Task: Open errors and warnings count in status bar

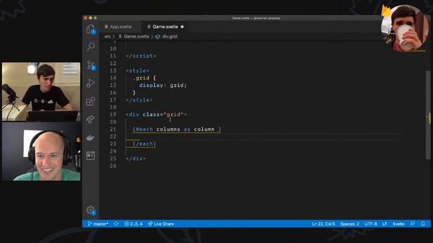Action: pyautogui.click(x=133, y=223)
